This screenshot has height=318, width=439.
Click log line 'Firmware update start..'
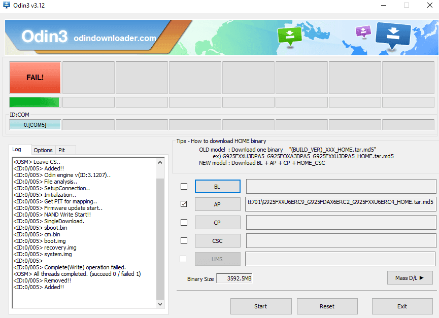[x=58, y=208]
